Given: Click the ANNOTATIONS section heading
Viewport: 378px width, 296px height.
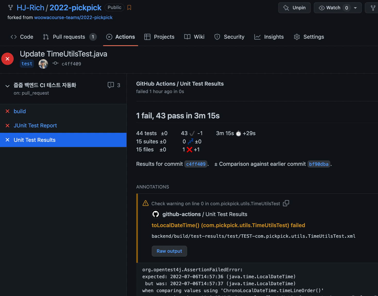Looking at the screenshot, I should point(153,187).
